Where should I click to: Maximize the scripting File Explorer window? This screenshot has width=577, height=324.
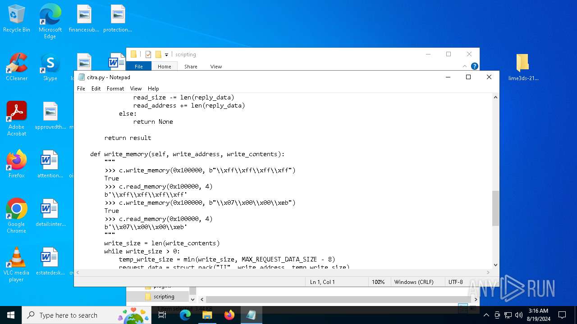pyautogui.click(x=449, y=54)
